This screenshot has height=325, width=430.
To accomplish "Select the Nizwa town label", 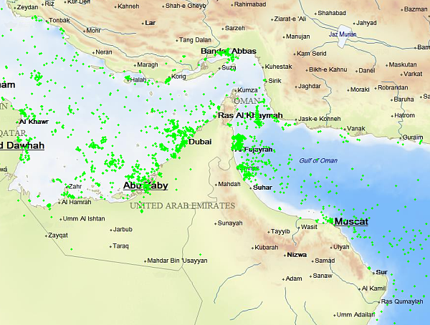I will coord(297,255).
